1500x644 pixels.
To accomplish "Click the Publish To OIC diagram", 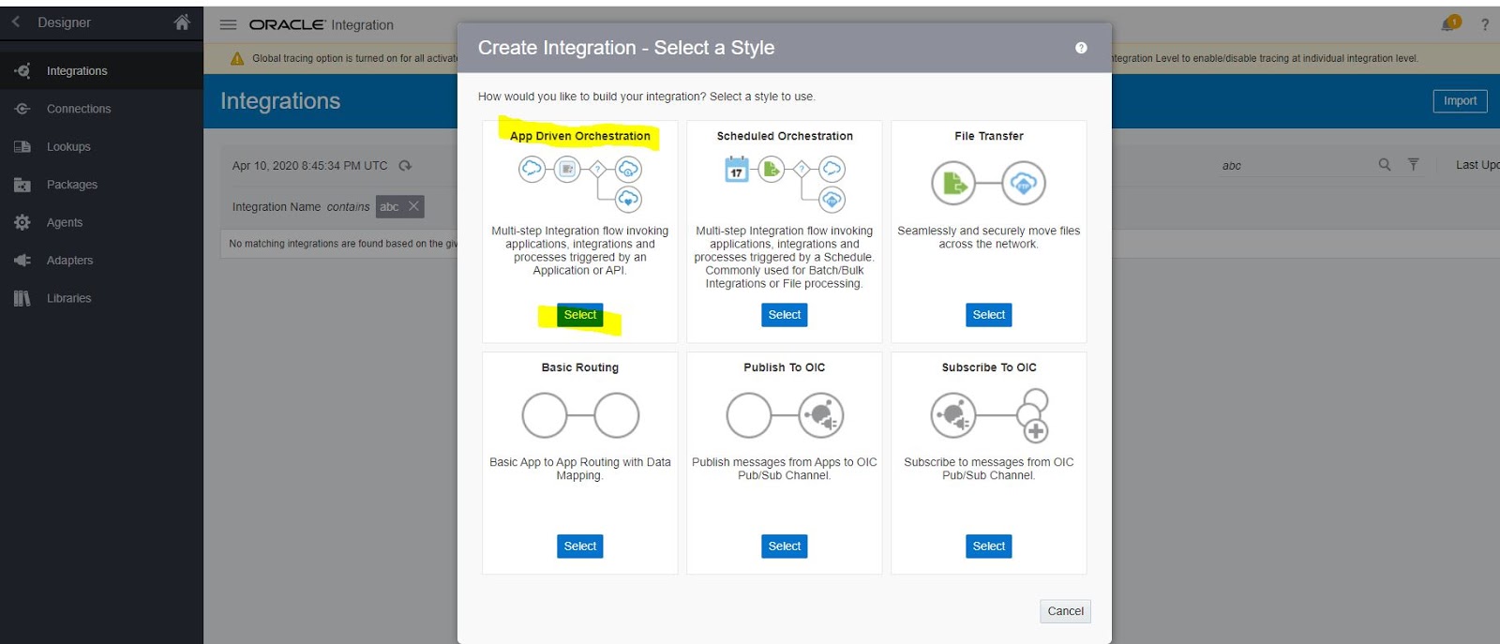I will point(785,415).
